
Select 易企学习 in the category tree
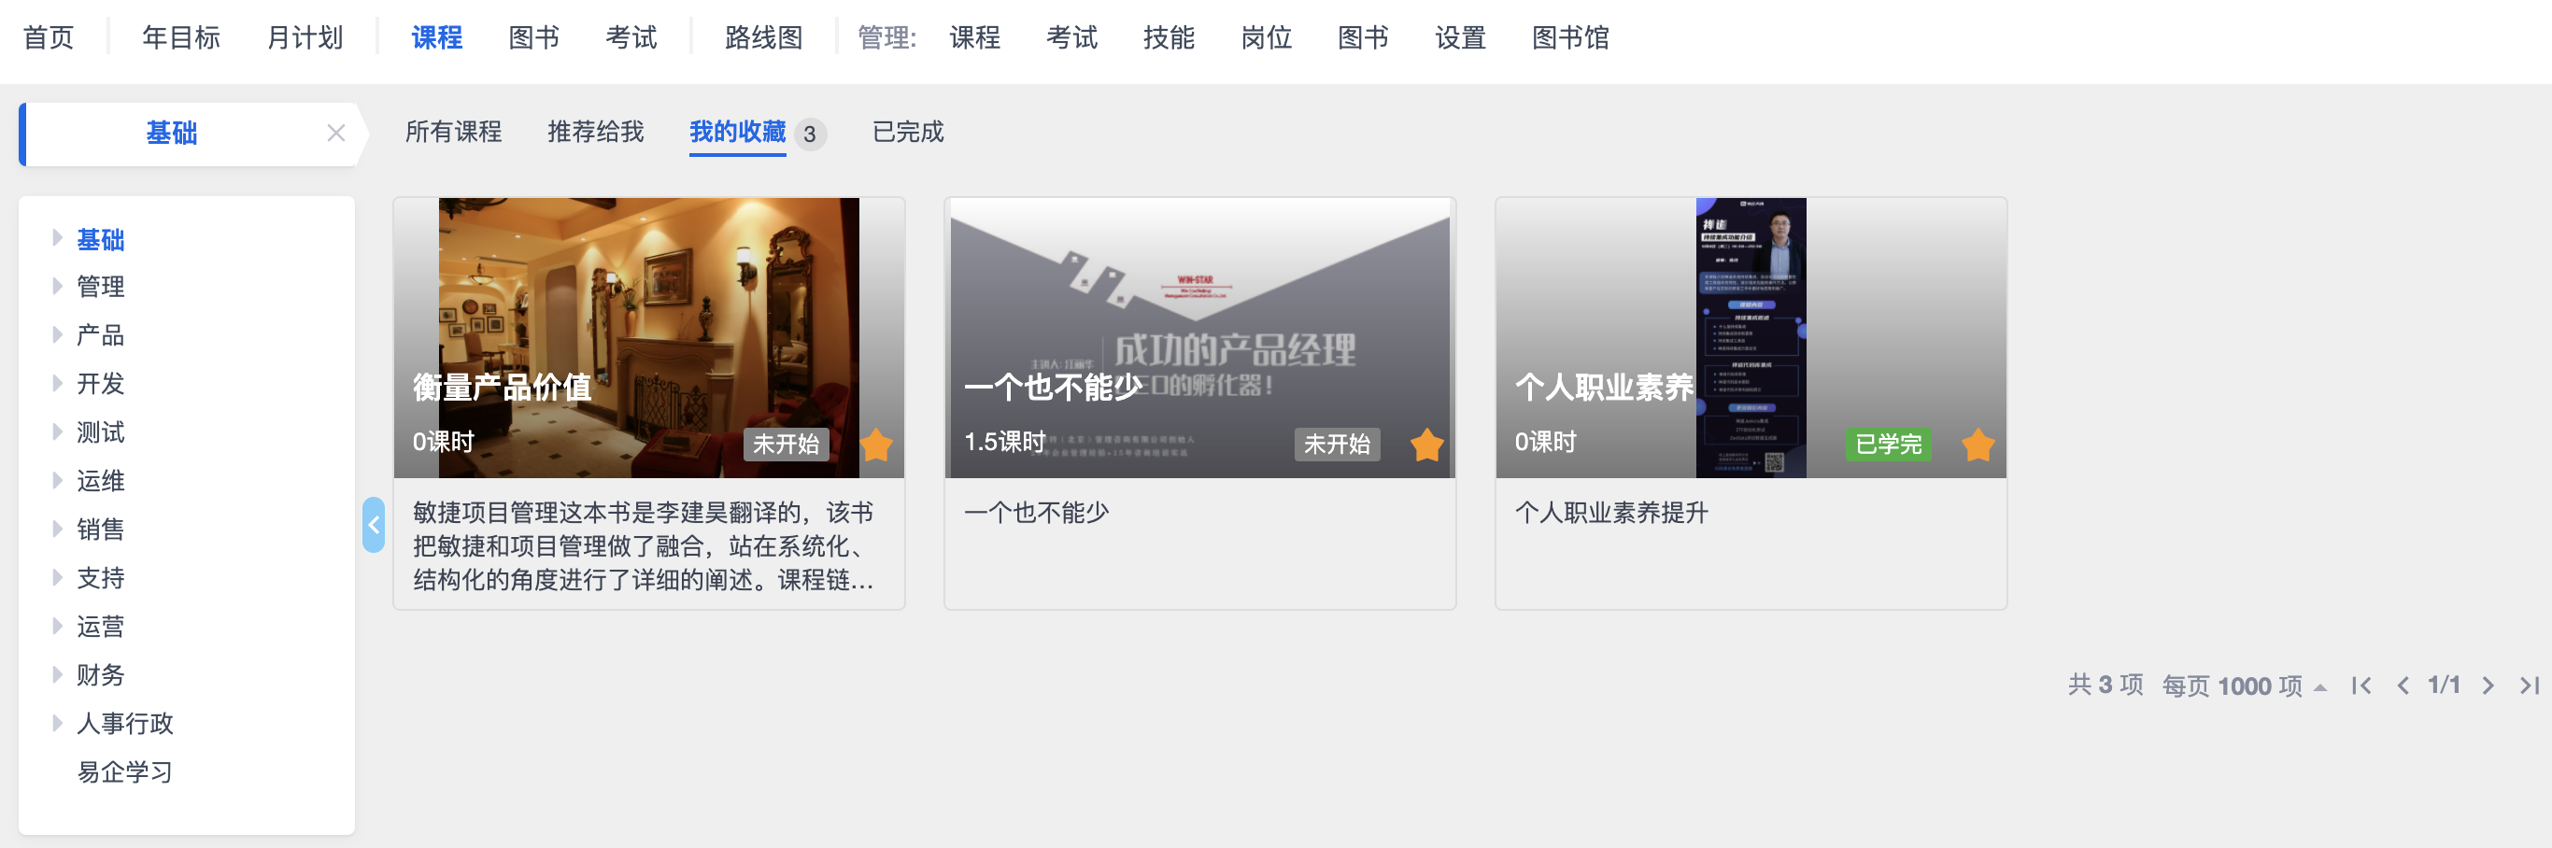[x=125, y=772]
